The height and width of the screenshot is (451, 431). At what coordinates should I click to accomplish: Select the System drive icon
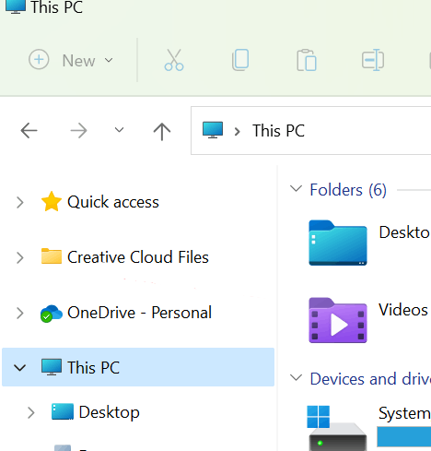[x=337, y=428]
